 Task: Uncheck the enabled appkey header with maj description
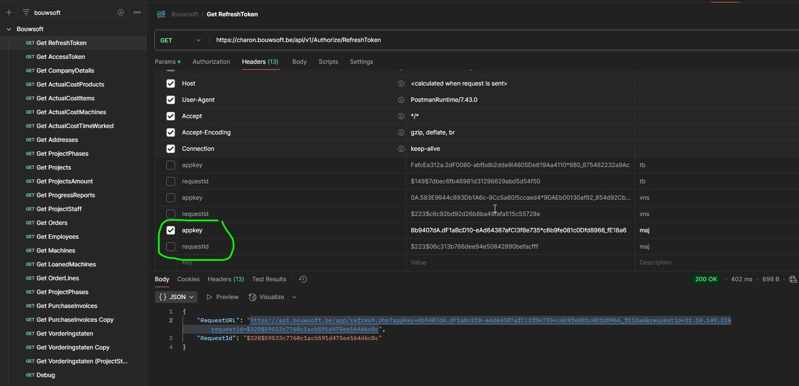pyautogui.click(x=171, y=230)
